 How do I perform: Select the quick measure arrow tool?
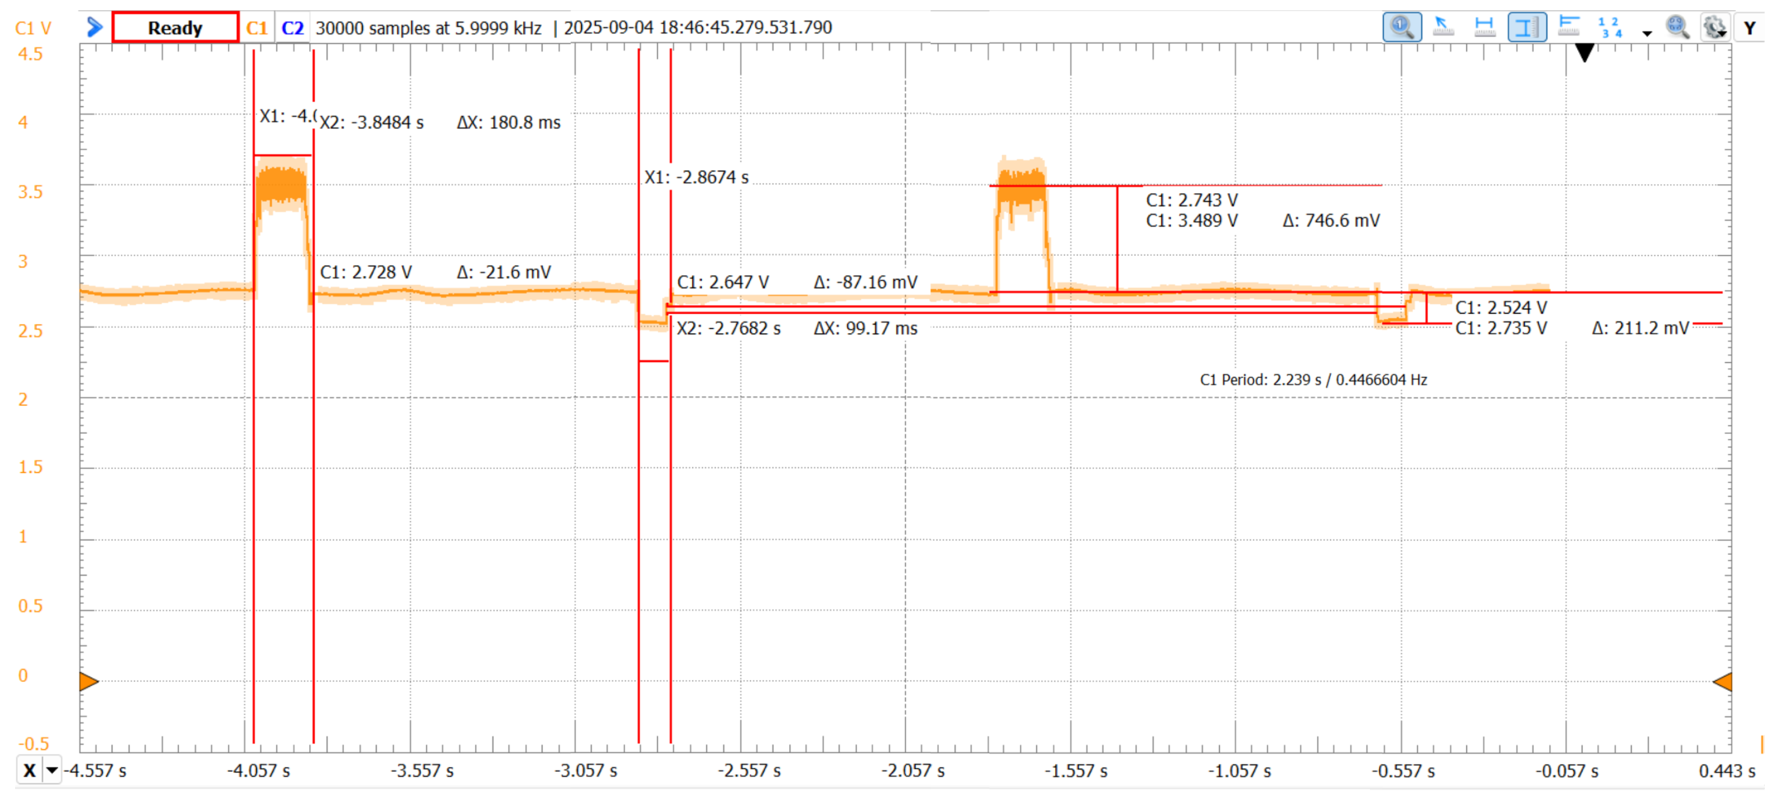(x=1442, y=28)
